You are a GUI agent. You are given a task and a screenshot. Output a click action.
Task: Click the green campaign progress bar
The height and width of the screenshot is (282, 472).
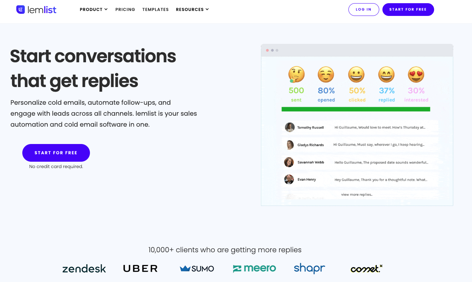coord(356,109)
